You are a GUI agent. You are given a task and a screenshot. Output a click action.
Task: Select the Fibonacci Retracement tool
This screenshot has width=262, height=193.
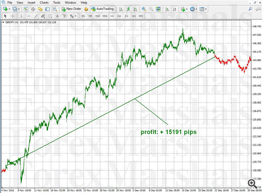[50, 16]
